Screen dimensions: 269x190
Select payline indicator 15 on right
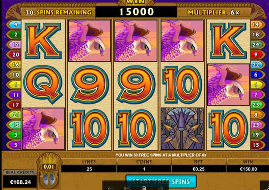coord(258,145)
